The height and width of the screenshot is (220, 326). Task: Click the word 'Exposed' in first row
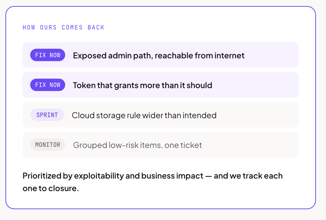tap(90, 55)
